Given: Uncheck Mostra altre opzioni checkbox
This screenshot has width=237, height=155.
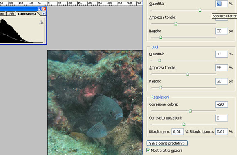Looking at the screenshot, I should point(148,150).
